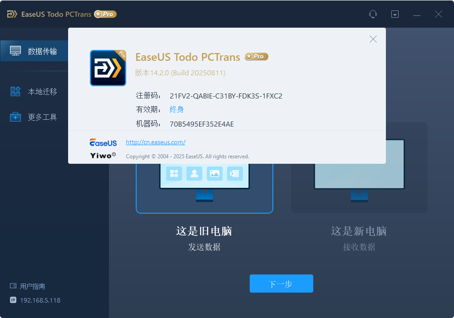Screen dimensions: 454x318
Task: Click the monitor icon beside 数据传输
Action: pyautogui.click(x=15, y=51)
